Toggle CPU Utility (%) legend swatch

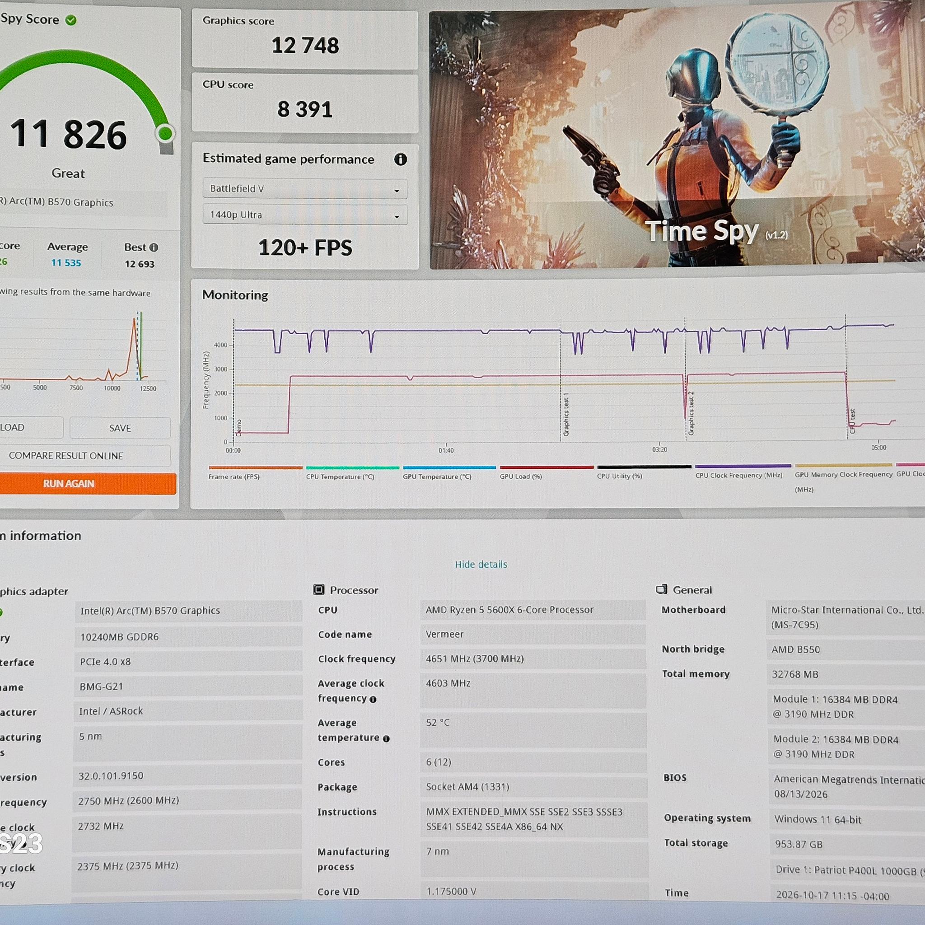pos(645,466)
